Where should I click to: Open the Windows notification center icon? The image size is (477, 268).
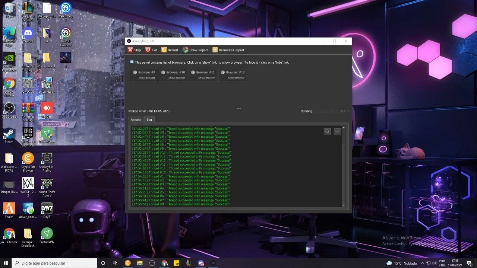point(469,263)
